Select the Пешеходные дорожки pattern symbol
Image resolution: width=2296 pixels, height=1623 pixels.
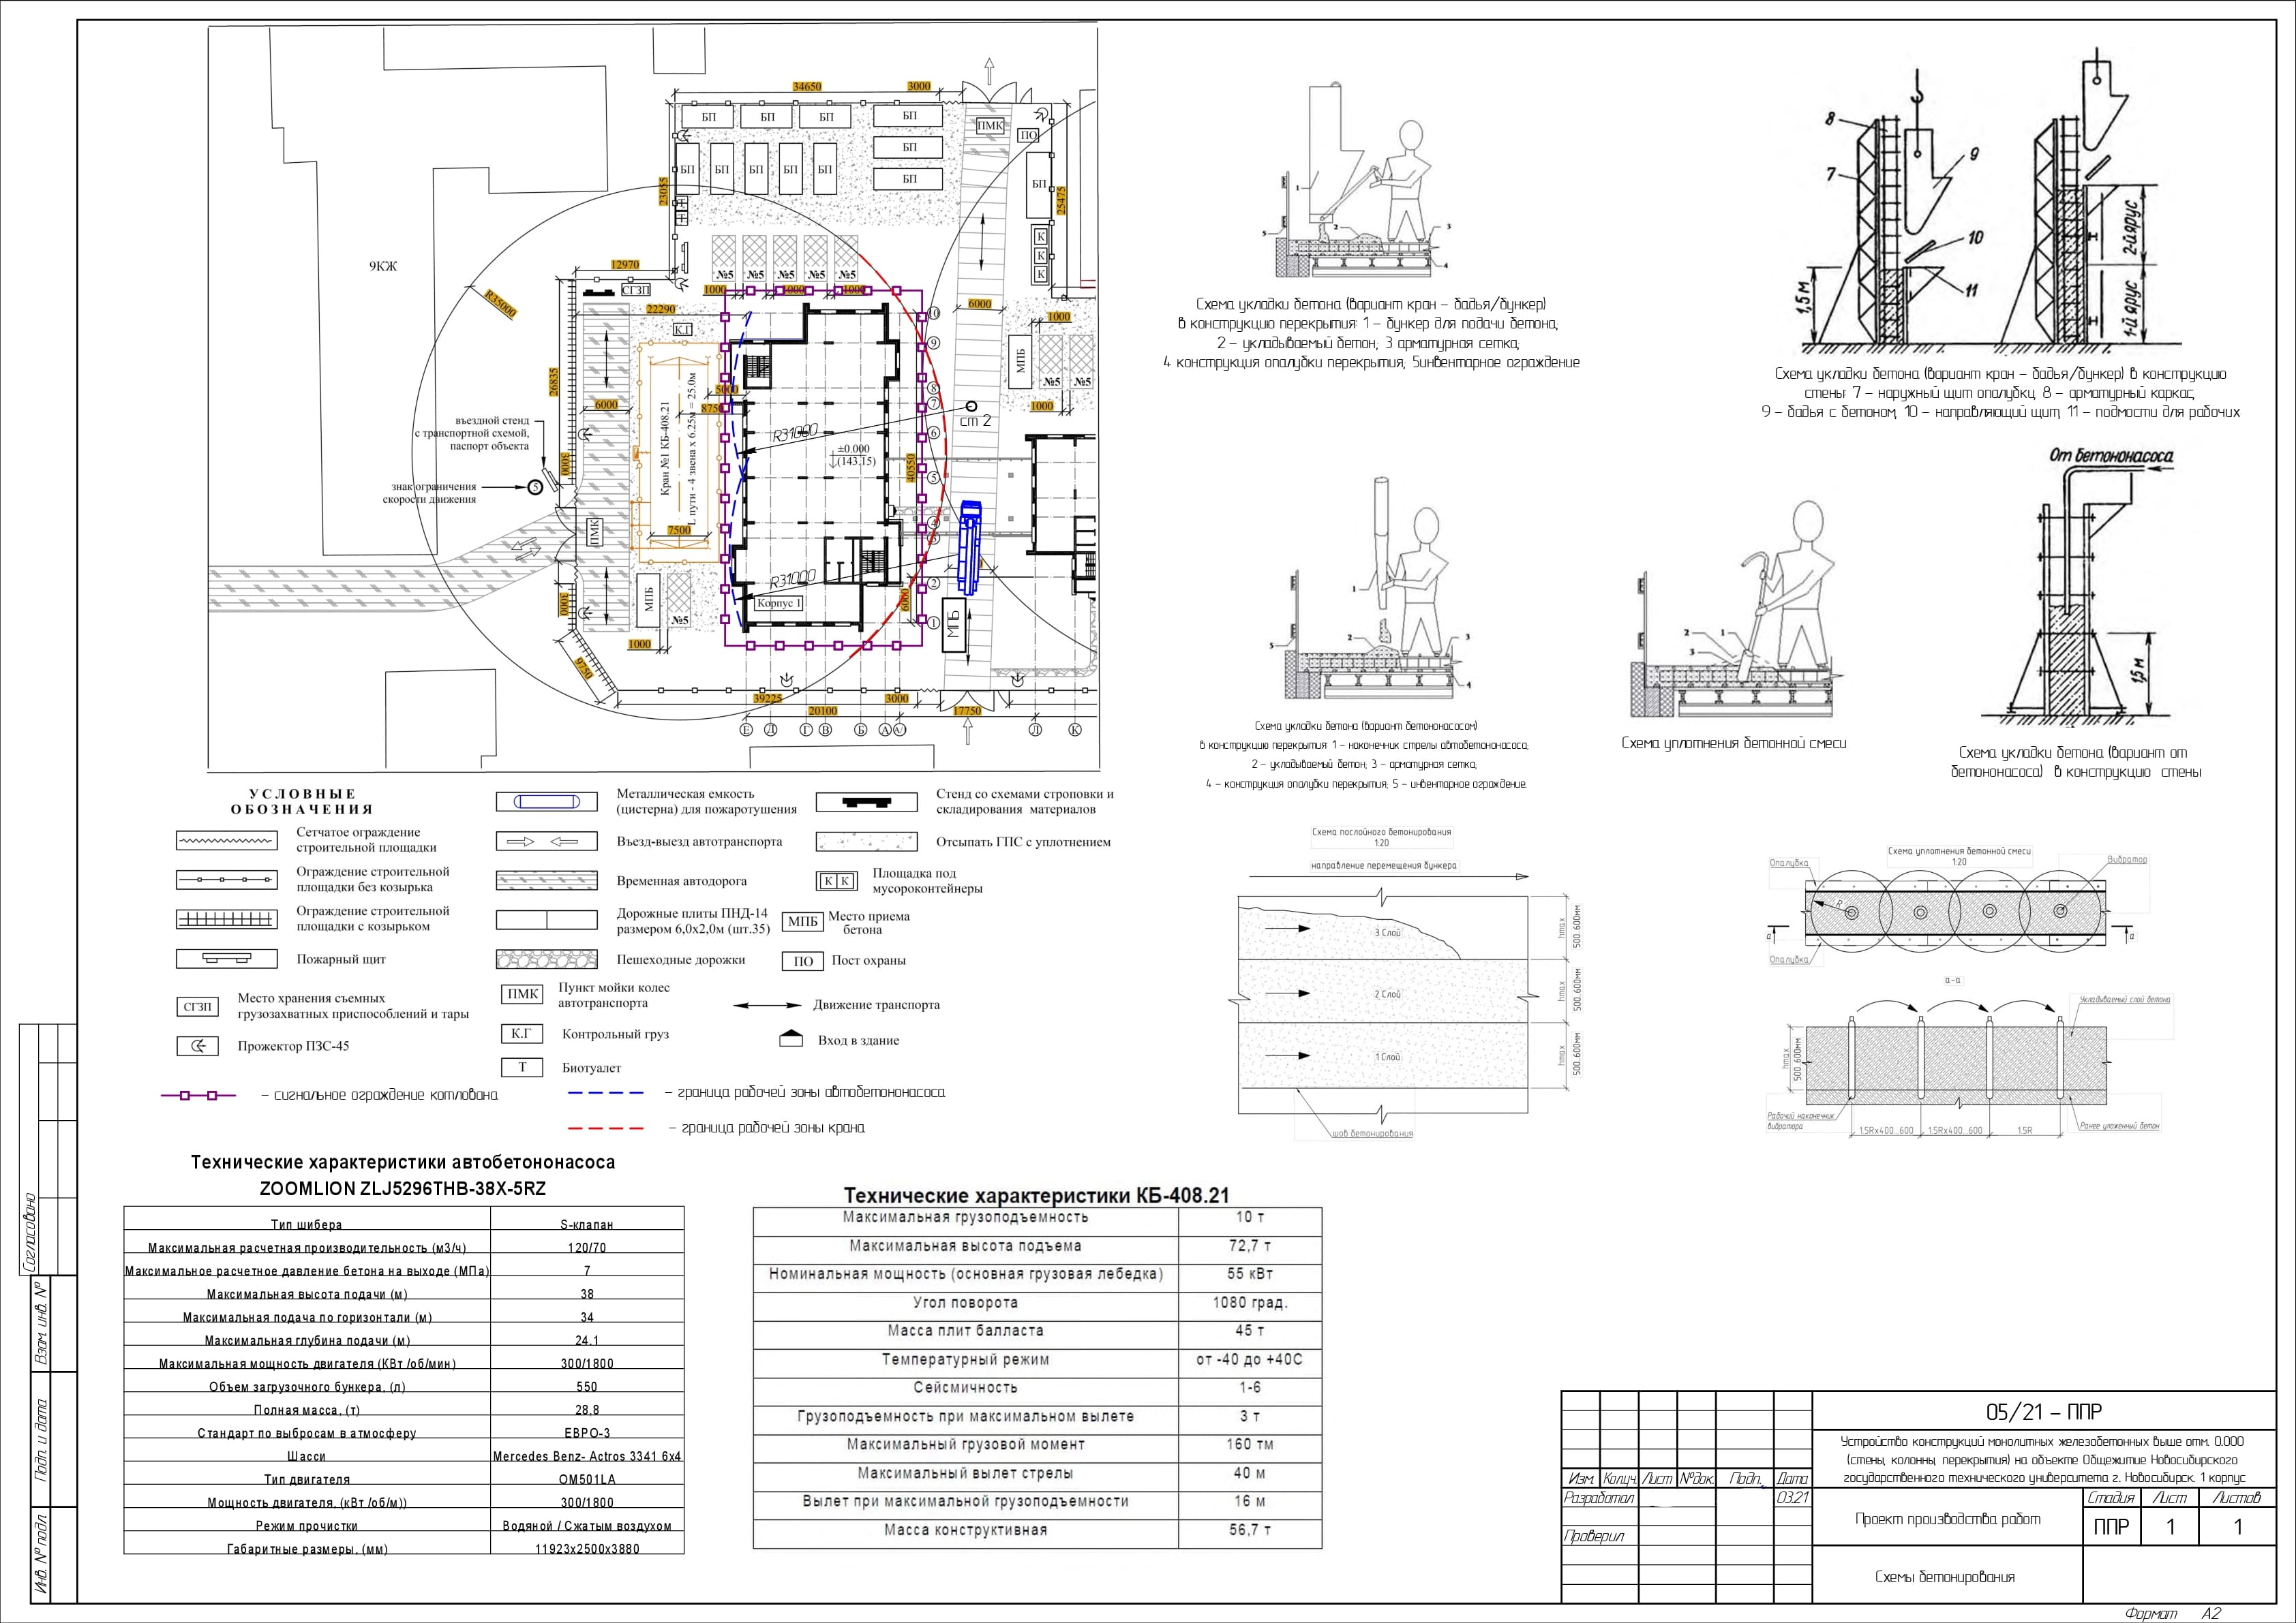(546, 959)
